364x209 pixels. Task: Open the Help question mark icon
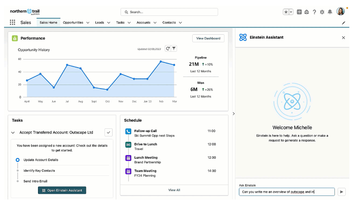(x=314, y=12)
